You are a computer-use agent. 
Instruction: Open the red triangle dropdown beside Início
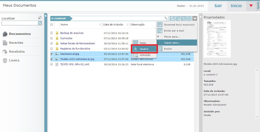click(251, 6)
